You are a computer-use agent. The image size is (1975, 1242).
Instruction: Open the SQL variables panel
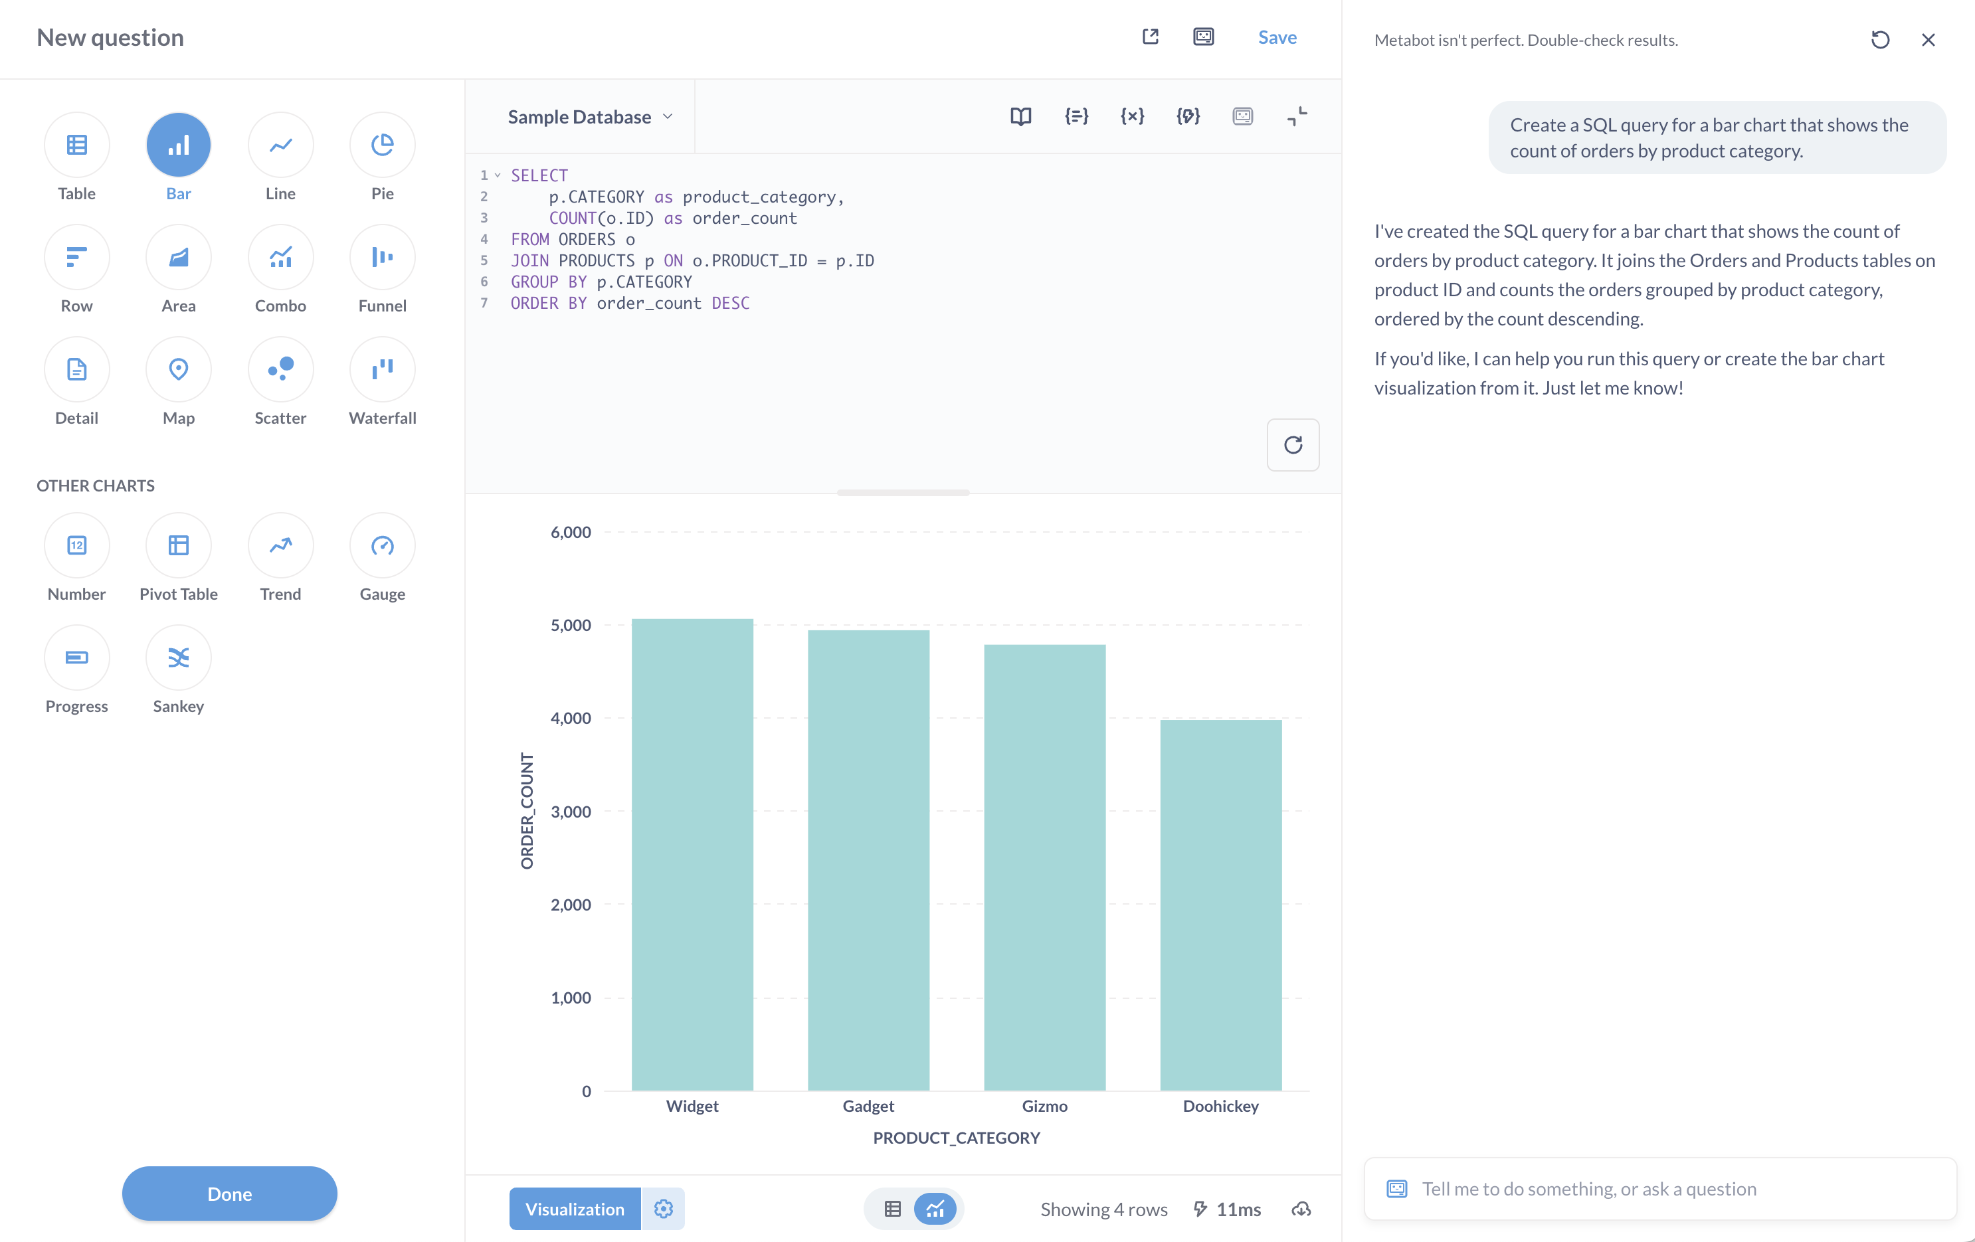point(1132,116)
